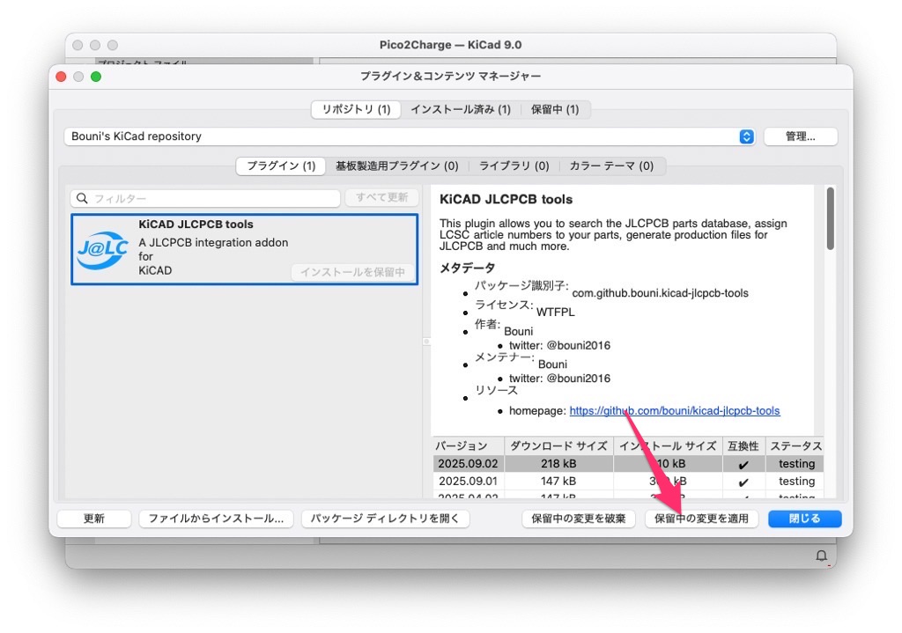Switch to リポジトリ (1) tab

tap(356, 109)
